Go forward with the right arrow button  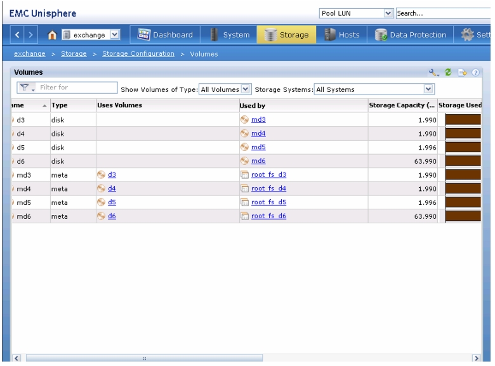coord(31,35)
